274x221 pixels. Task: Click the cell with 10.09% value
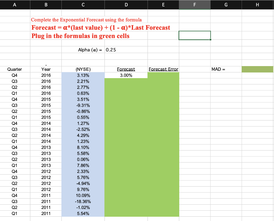click(x=83, y=195)
